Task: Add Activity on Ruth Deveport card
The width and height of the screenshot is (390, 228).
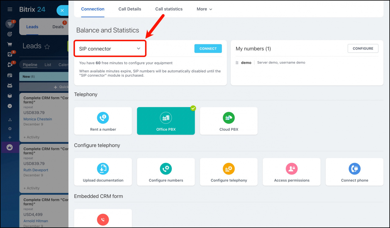Action: click(x=31, y=188)
